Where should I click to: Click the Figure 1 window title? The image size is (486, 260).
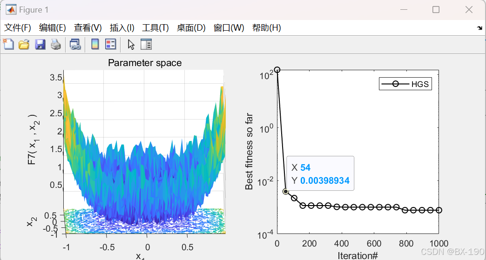34,10
